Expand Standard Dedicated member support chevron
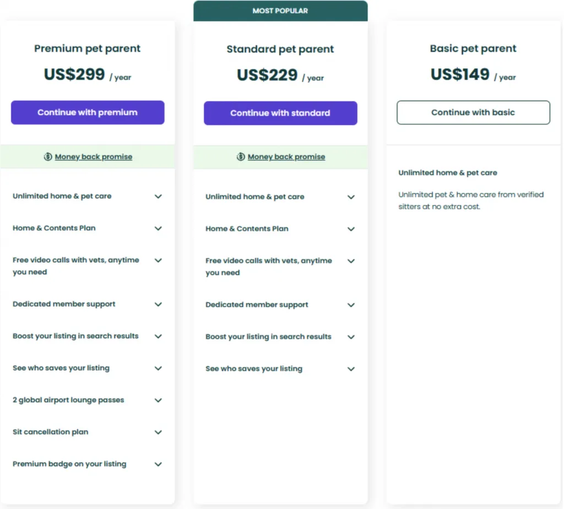This screenshot has height=509, width=564. (x=351, y=305)
